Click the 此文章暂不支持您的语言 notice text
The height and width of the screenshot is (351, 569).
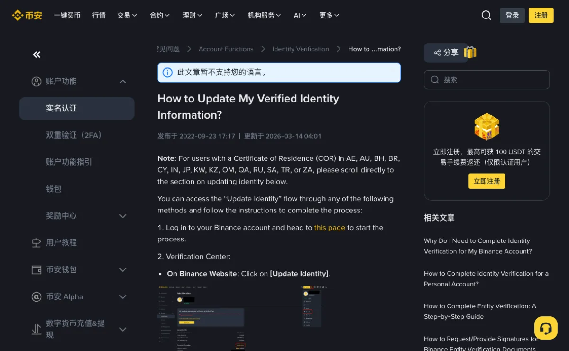[222, 73]
